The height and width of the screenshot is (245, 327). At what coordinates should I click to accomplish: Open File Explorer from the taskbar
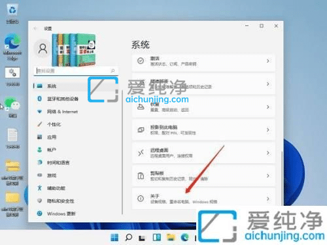tap(171, 237)
